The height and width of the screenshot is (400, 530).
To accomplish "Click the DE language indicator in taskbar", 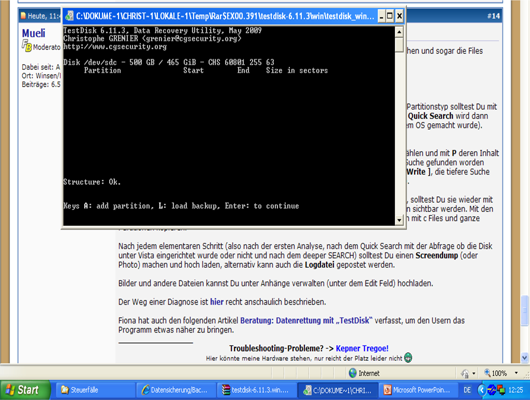I will click(467, 390).
